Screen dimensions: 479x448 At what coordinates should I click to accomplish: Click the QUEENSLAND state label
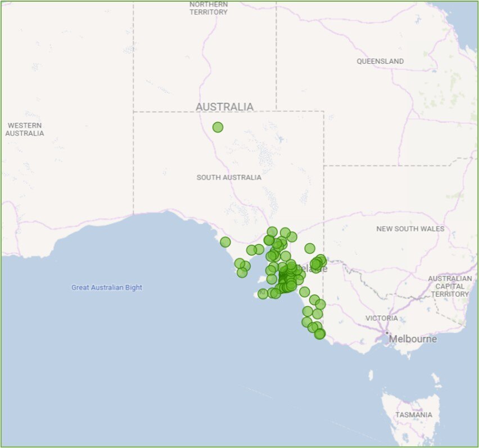[x=380, y=61]
